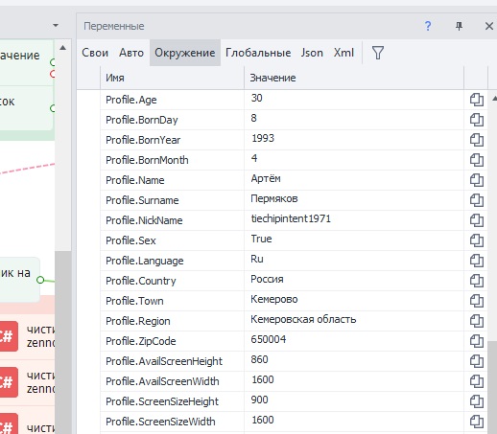The height and width of the screenshot is (434, 497).
Task: Open the dropdown arrow above the project area
Action: (56, 25)
